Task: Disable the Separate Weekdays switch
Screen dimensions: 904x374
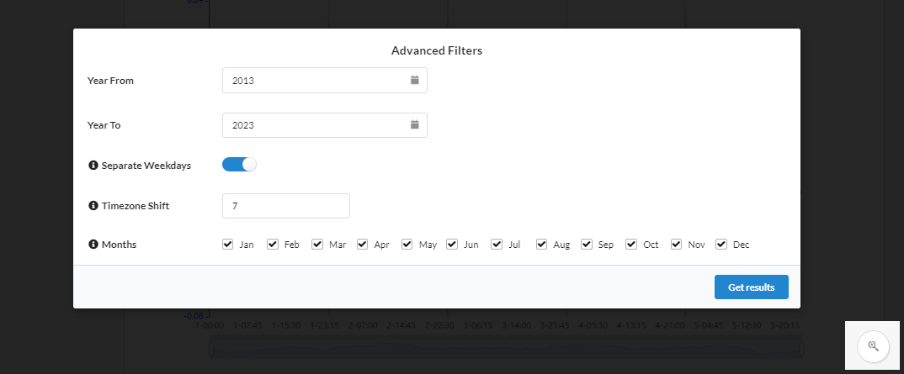Action: coord(239,165)
